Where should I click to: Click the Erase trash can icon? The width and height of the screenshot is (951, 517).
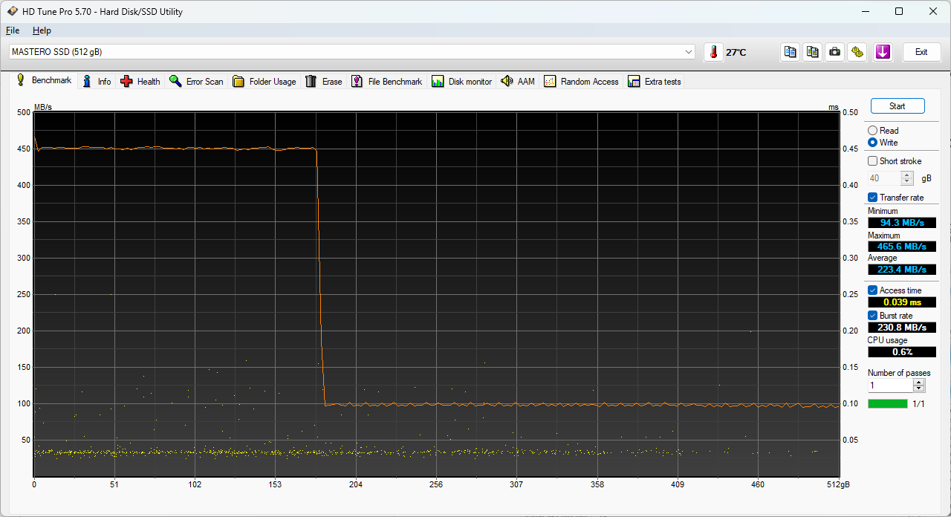(311, 82)
